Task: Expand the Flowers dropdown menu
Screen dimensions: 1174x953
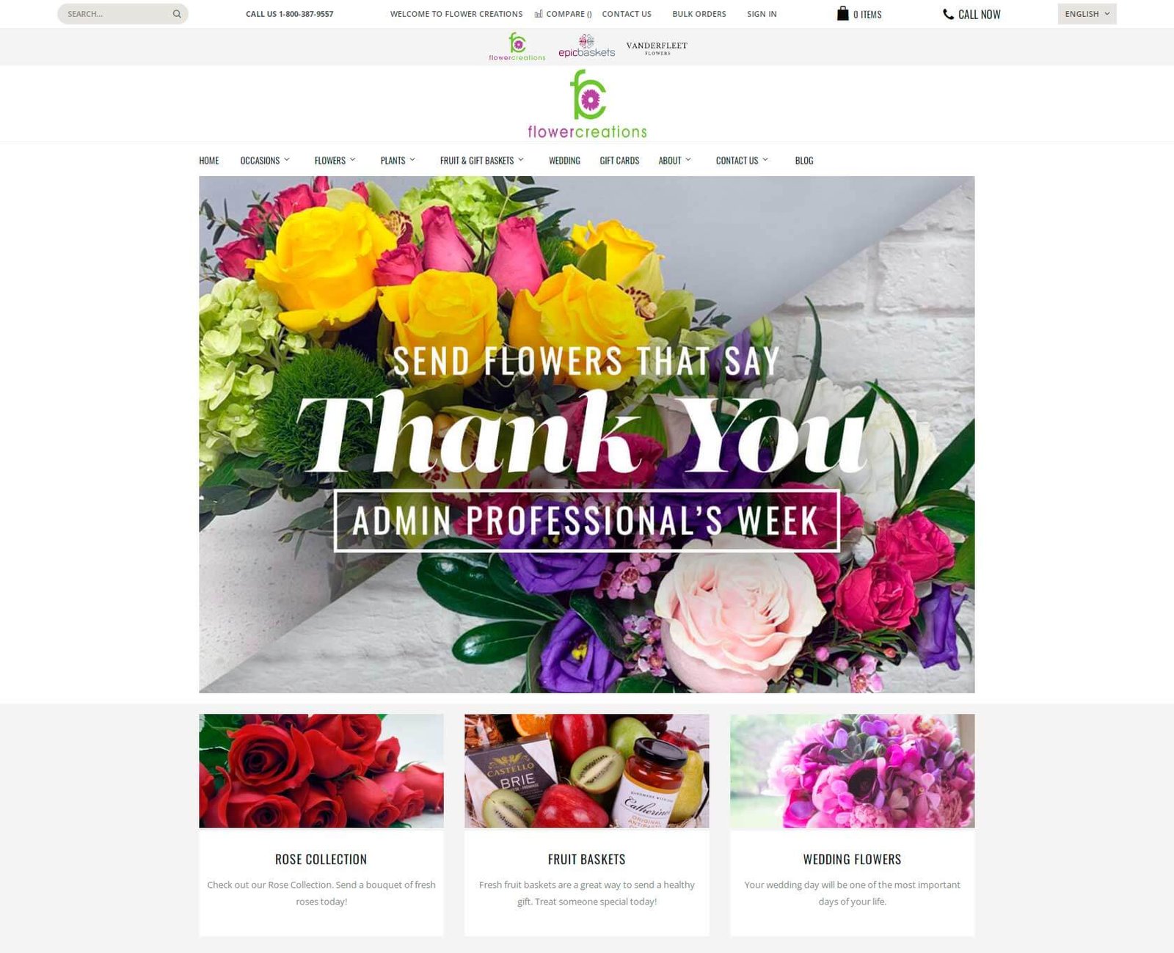Action: pyautogui.click(x=335, y=161)
